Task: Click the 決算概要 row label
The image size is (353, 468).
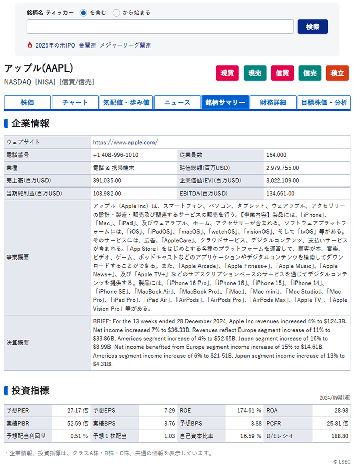Action: [17, 343]
